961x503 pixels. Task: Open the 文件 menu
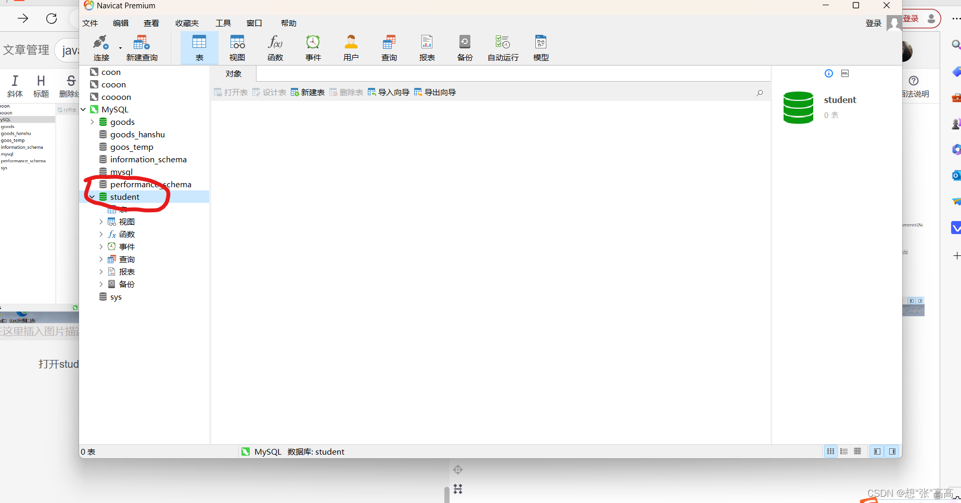(x=90, y=23)
